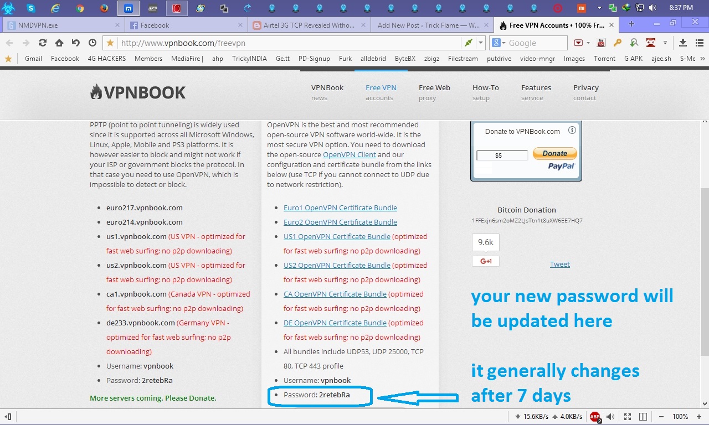Open a new tab with plus button
This screenshot has width=709, height=425.
pyautogui.click(x=631, y=24)
